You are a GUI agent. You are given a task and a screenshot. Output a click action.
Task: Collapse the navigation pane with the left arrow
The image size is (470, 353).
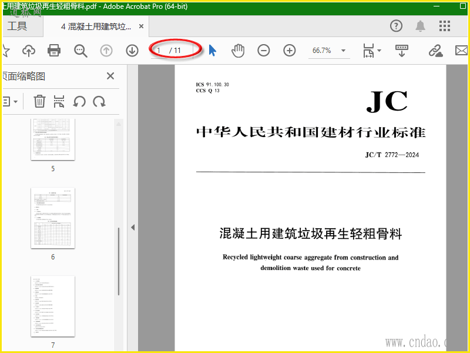click(x=133, y=228)
